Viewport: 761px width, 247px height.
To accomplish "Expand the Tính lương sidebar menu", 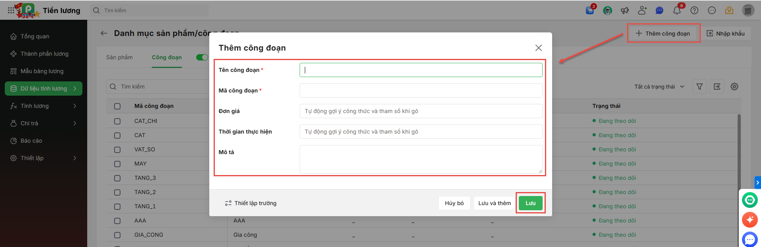I will [x=44, y=106].
